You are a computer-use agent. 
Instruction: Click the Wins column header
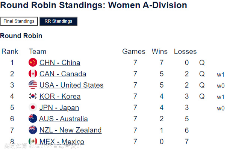click(160, 51)
